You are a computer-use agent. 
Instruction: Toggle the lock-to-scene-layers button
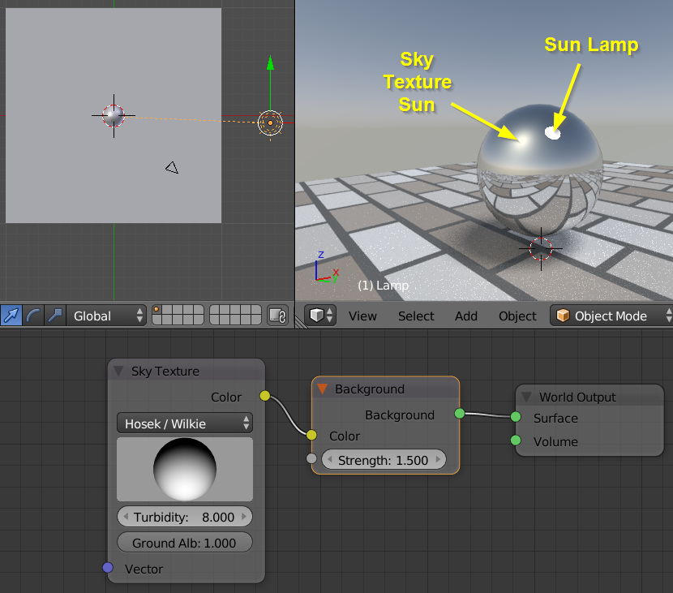(277, 316)
